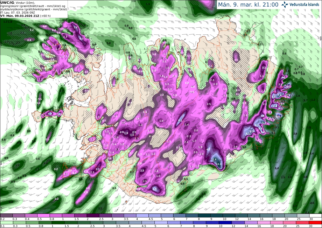Click the 'UWC/IG: Vindur (10m),' title line
This screenshot has width=322, height=228.
17,3
